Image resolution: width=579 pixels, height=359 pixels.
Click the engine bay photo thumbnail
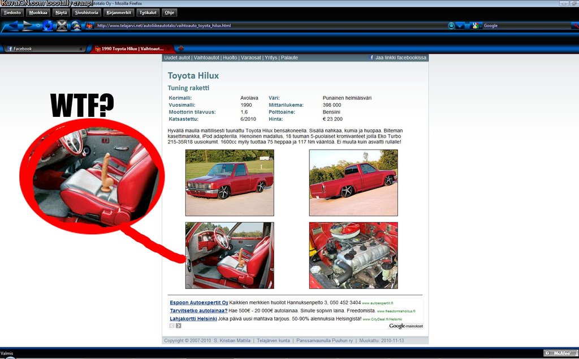coord(353,255)
